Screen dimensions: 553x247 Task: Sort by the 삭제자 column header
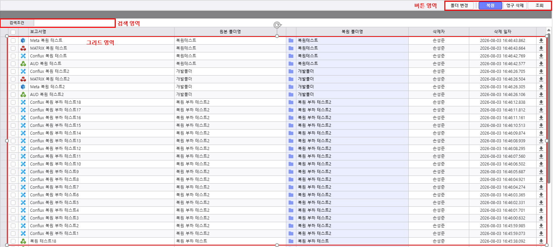pos(439,32)
